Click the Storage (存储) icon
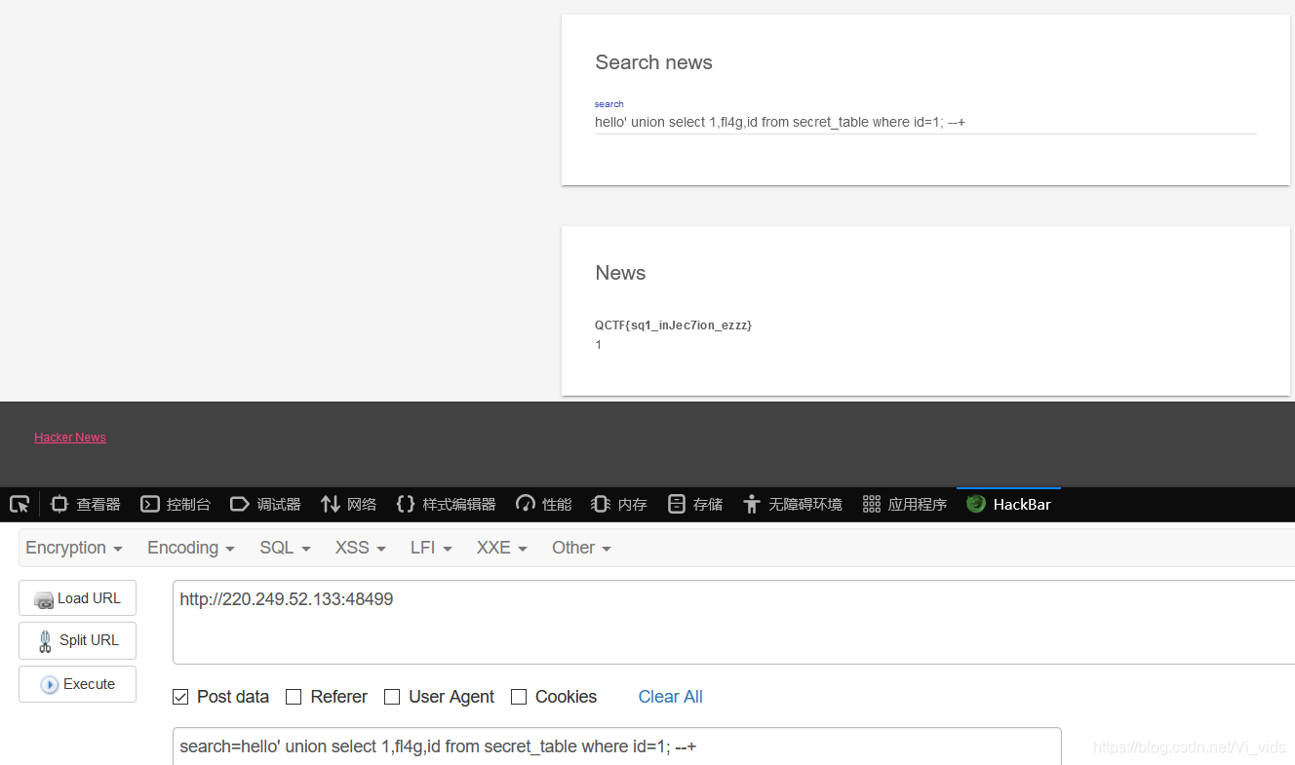Viewport: 1295px width, 765px height. coord(677,504)
